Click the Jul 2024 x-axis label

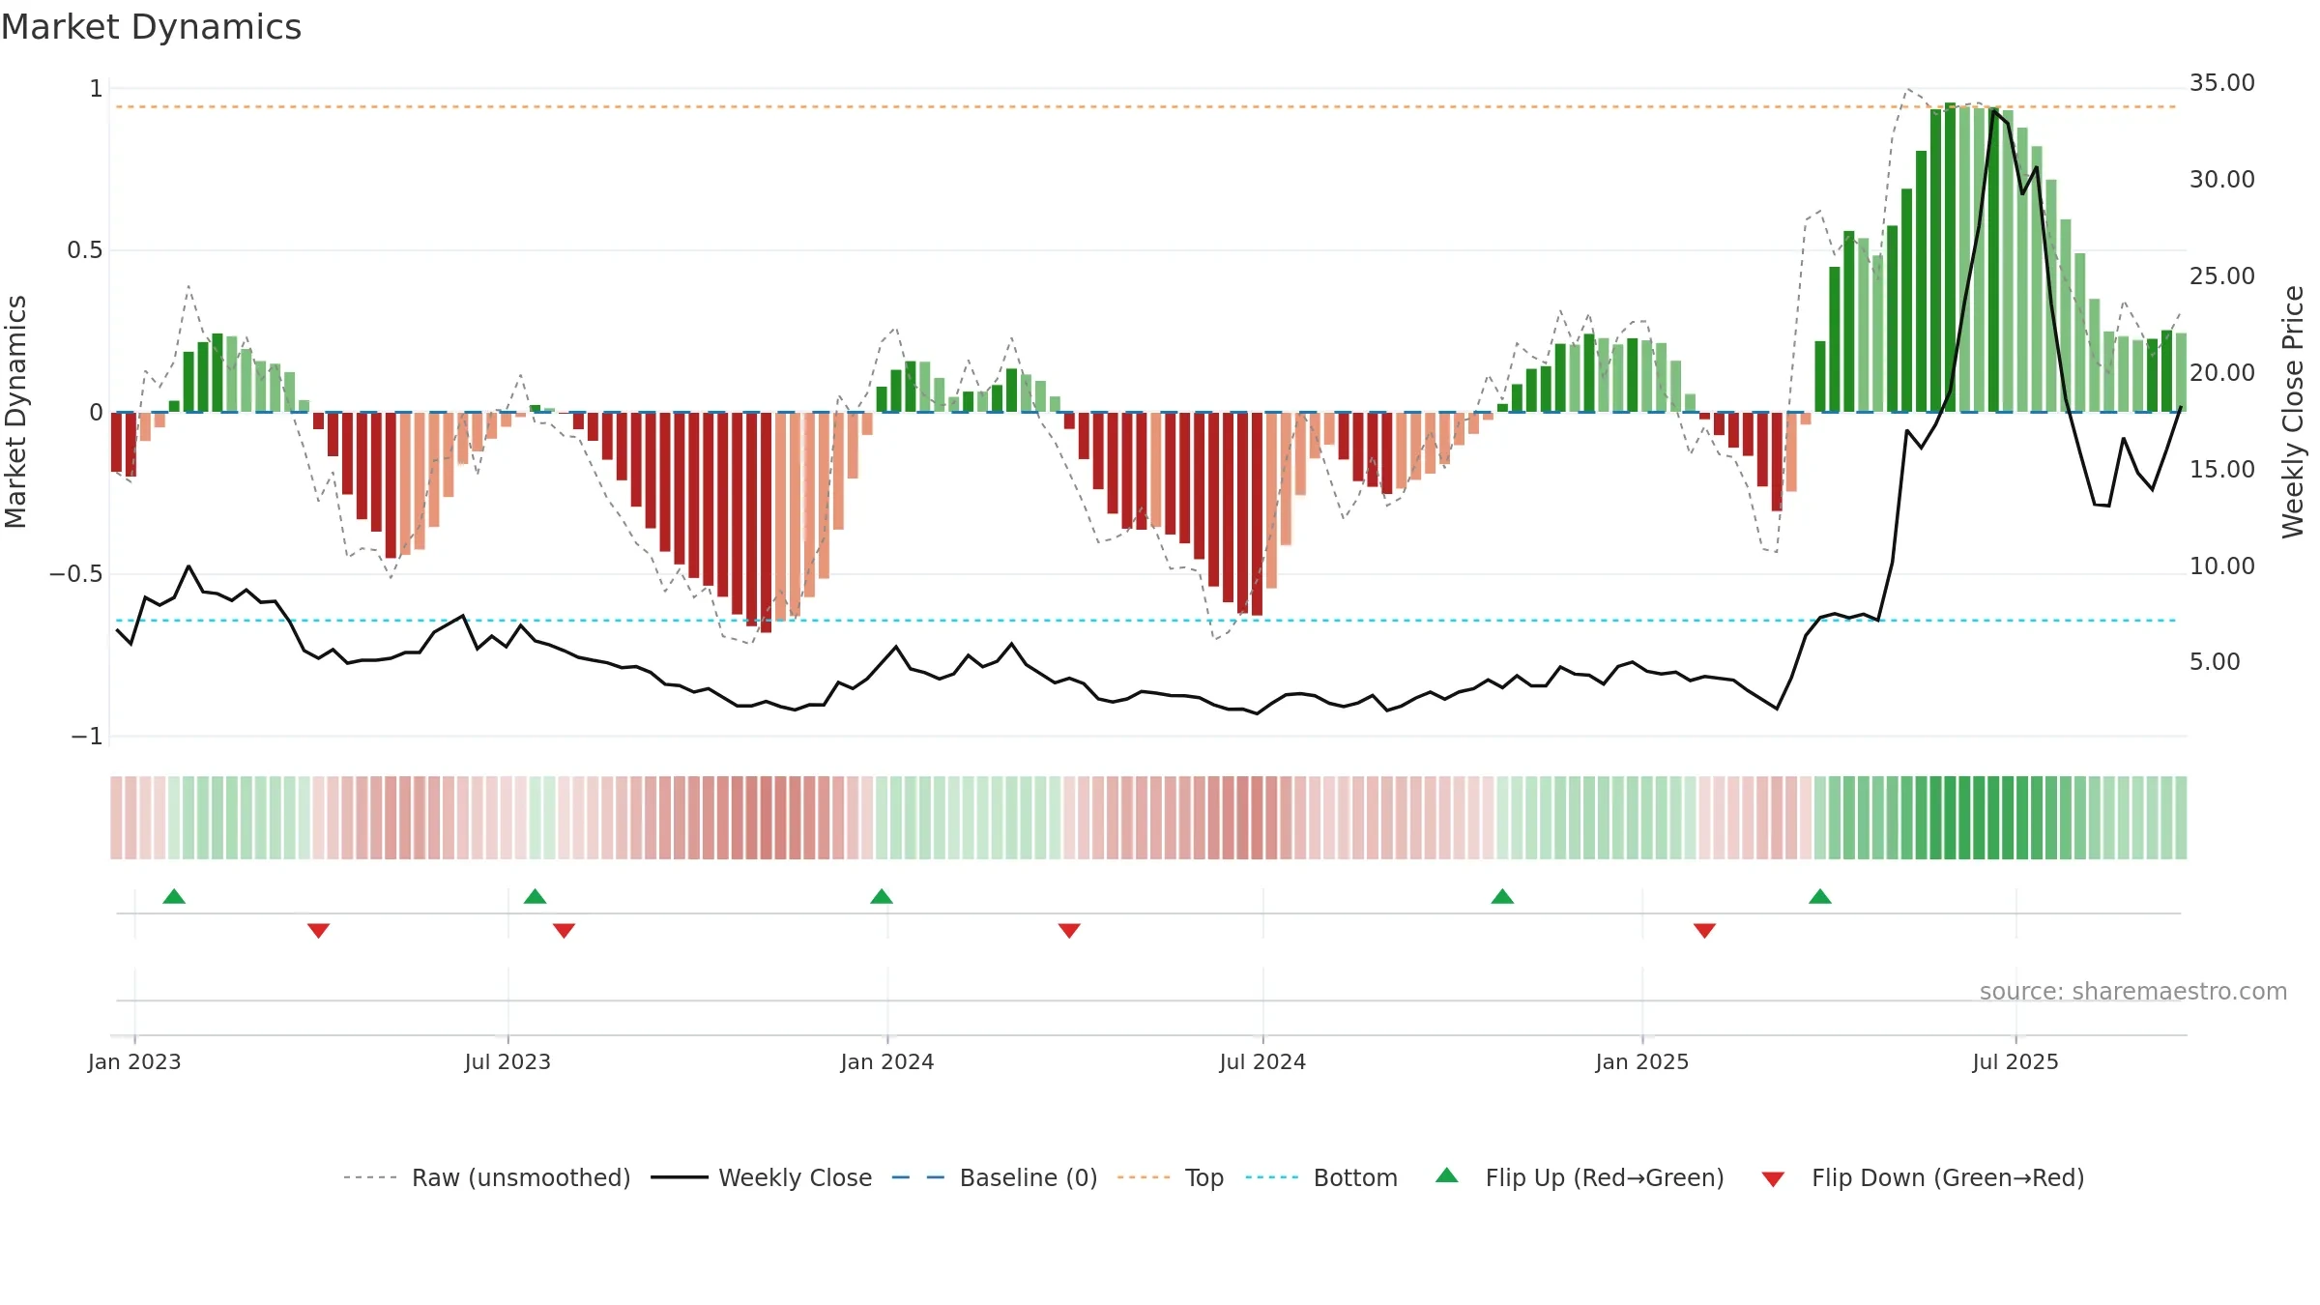coord(1262,1061)
